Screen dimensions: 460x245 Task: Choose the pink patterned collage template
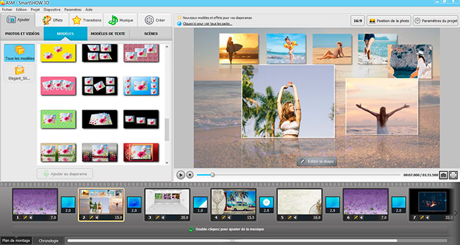[141, 53]
